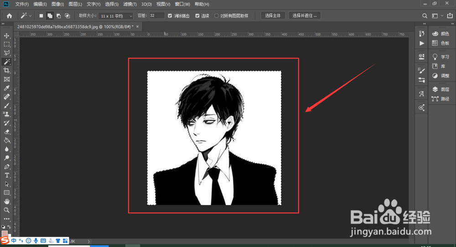The width and height of the screenshot is (456, 247).
Task: Toggle the 连续 contiguous checkbox
Action: (x=197, y=16)
